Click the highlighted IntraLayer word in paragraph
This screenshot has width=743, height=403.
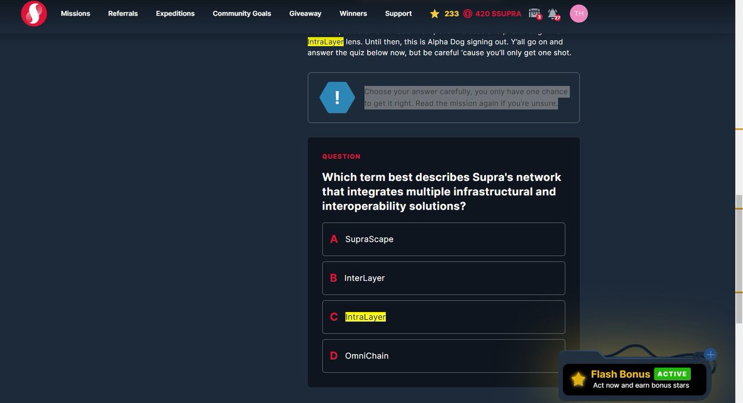[x=326, y=41]
